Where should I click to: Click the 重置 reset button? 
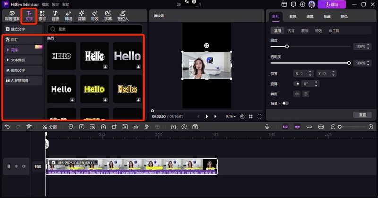pyautogui.click(x=362, y=115)
